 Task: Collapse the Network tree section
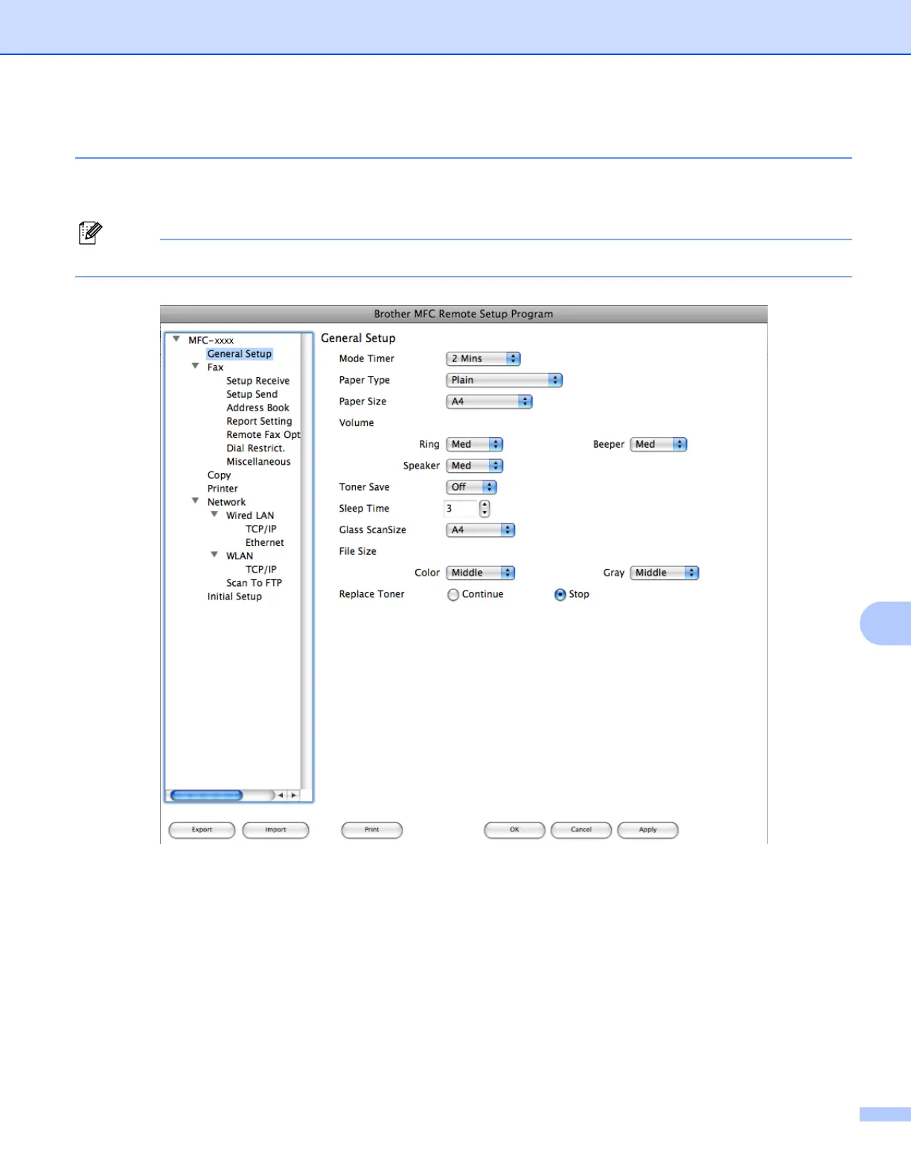click(196, 500)
